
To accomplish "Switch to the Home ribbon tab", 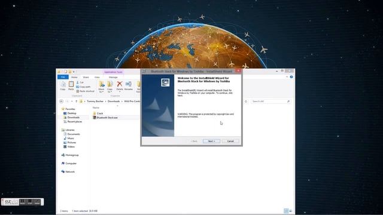I will (74, 77).
